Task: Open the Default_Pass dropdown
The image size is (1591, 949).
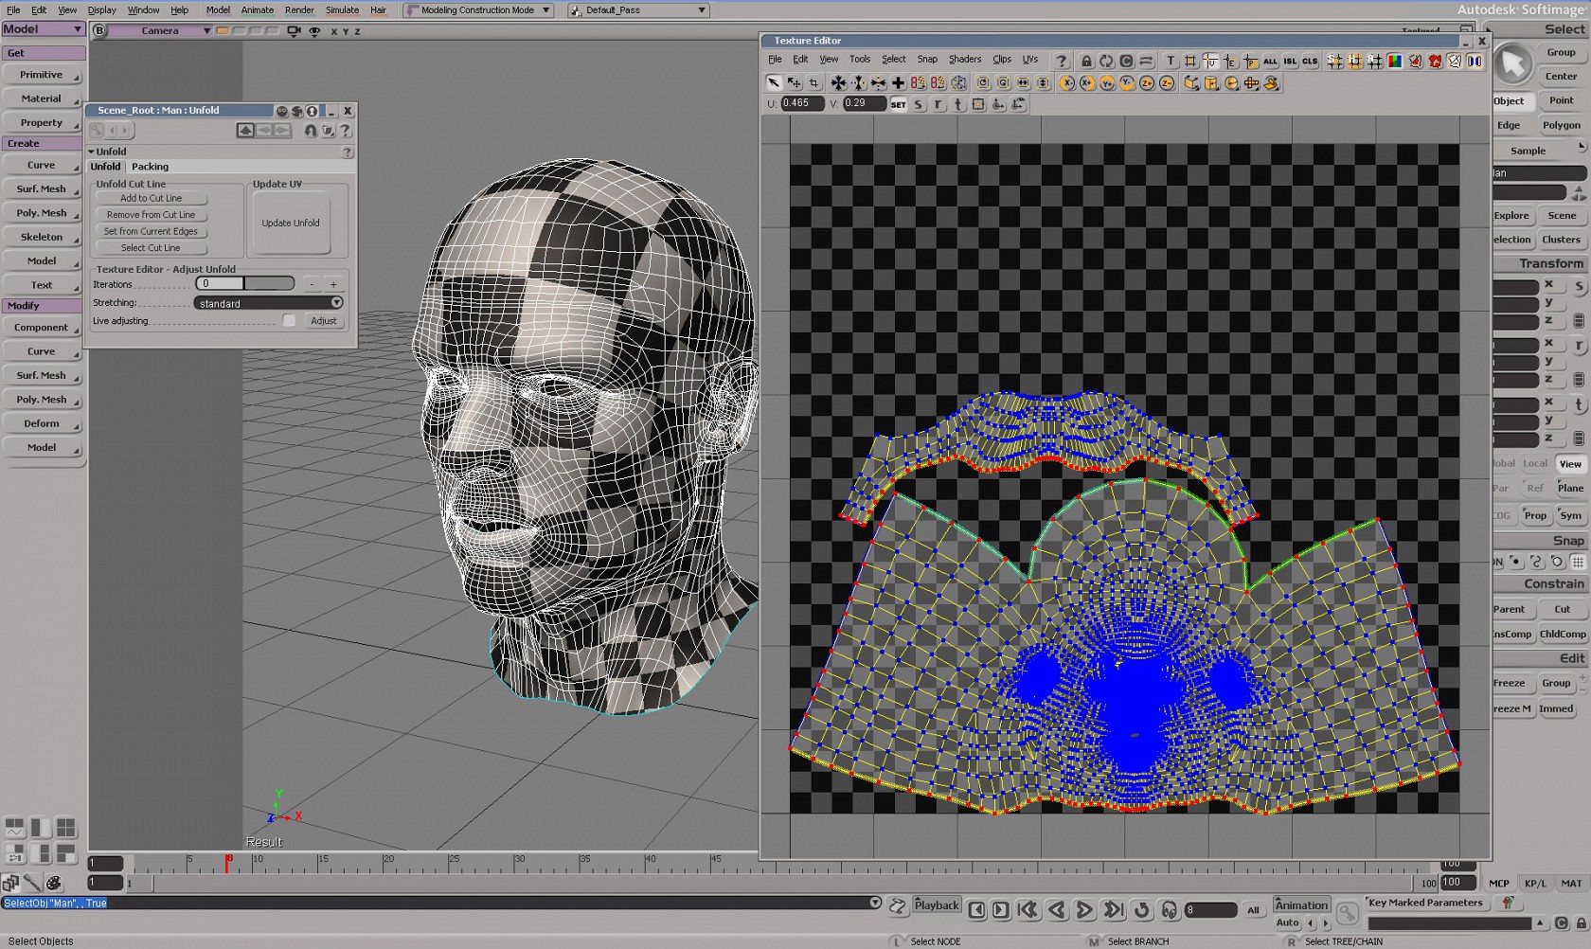Action: click(638, 10)
